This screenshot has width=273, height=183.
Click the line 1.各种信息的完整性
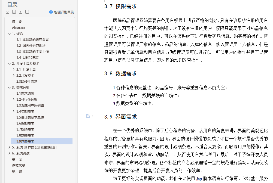[170, 88]
